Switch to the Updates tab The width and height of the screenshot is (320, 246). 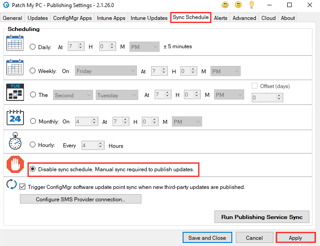pos(38,18)
